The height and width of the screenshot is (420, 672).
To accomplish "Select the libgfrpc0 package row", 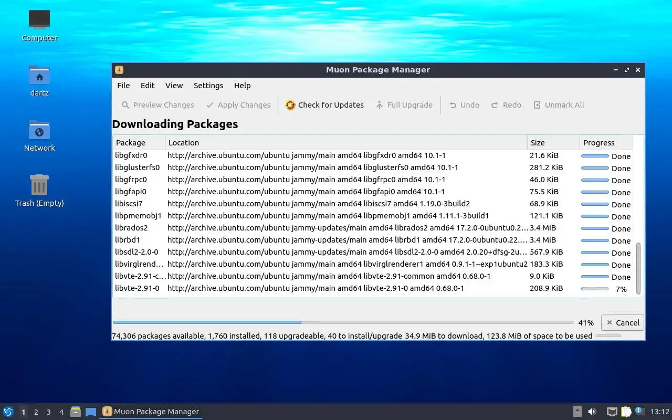I will coord(372,180).
